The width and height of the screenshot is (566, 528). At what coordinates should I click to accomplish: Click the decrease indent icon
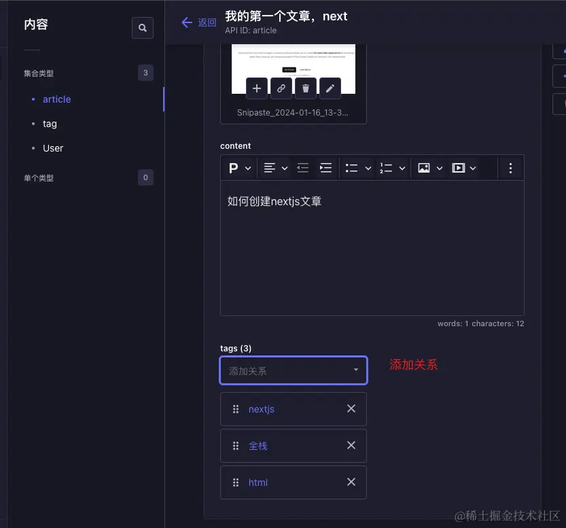coord(302,168)
